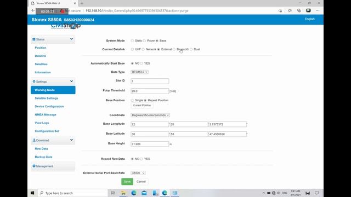Save the working mode settings
This screenshot has height=197, width=351.
[x=127, y=182]
